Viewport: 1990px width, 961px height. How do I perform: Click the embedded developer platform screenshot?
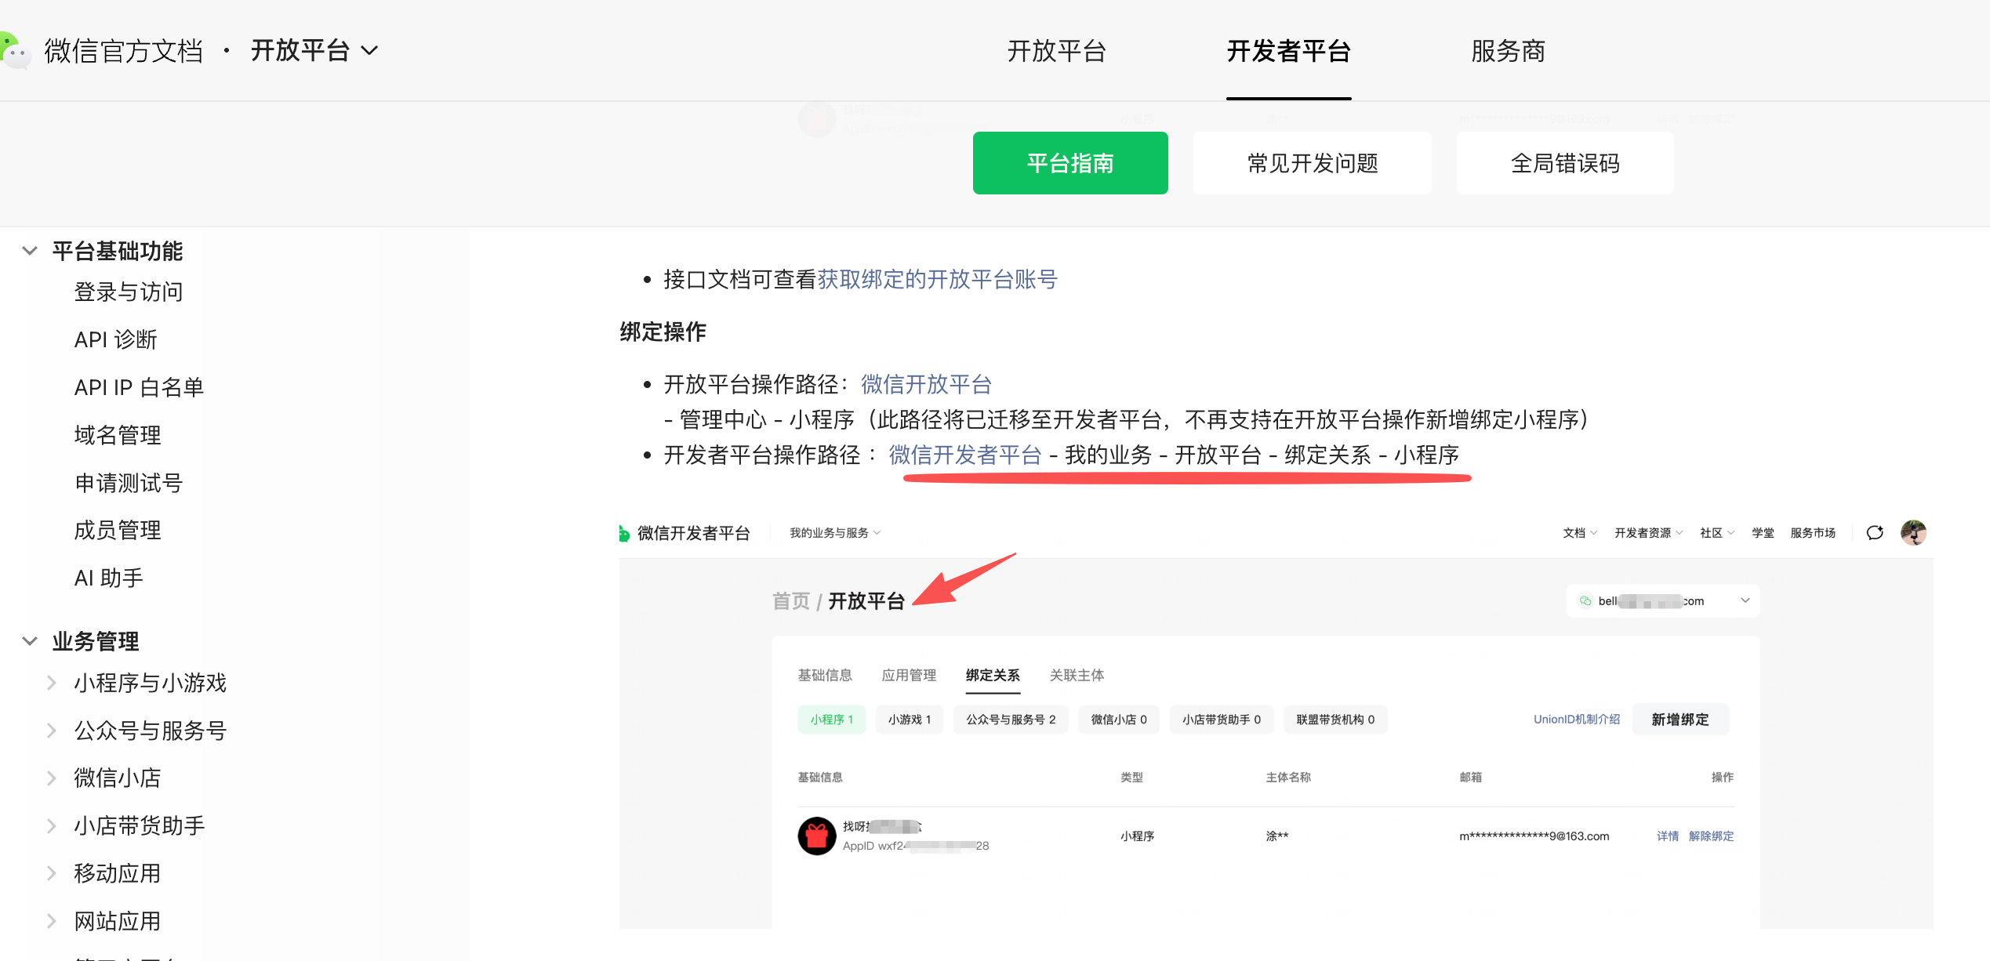click(x=1275, y=721)
